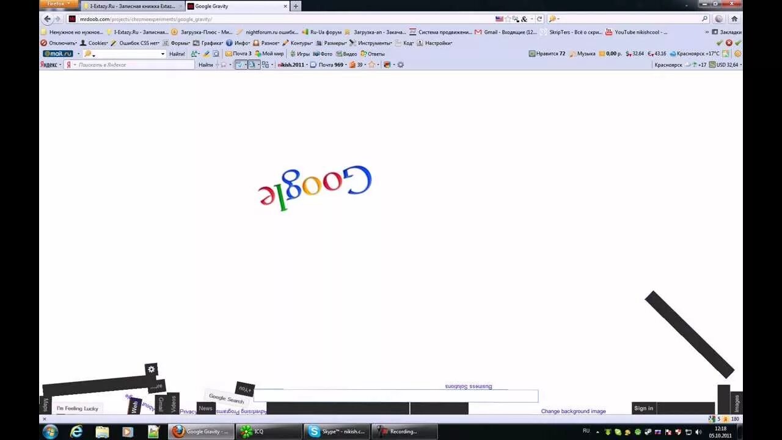This screenshot has height=440, width=782.
Task: Open the SkripTers bookmark
Action: tap(571, 32)
